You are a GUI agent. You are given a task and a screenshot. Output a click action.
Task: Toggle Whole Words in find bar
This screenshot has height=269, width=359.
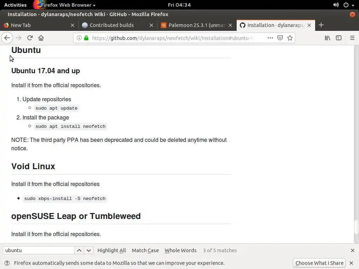(181, 250)
